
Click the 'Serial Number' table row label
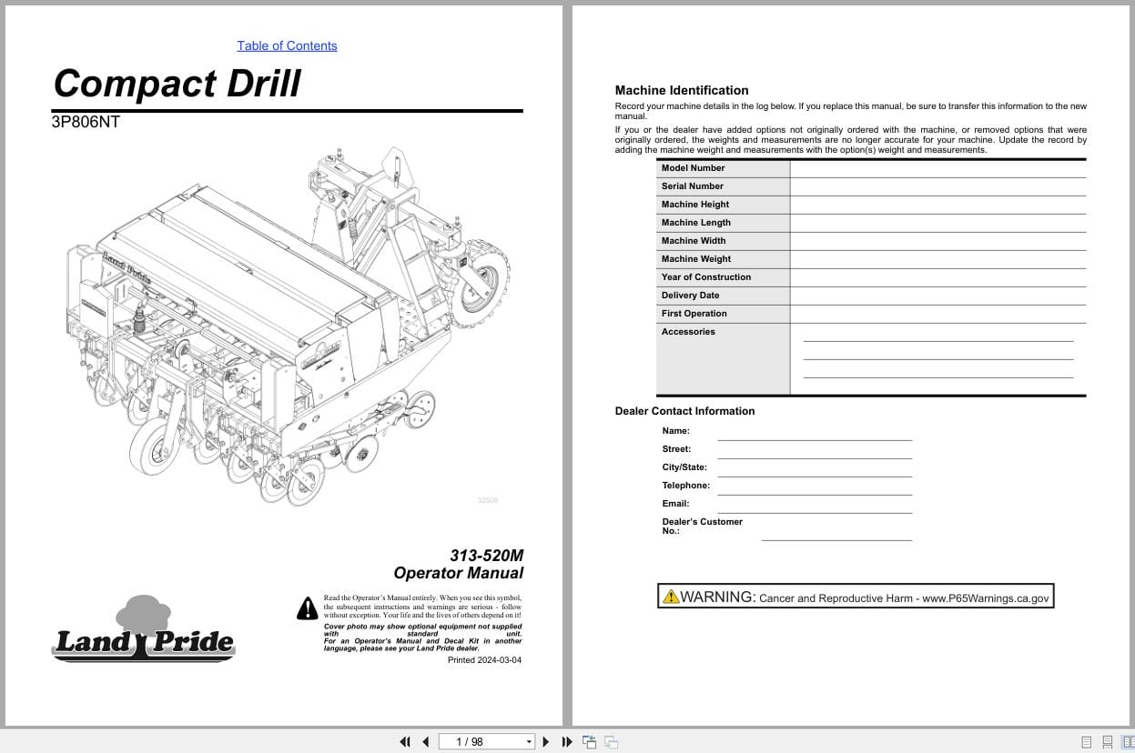693,186
